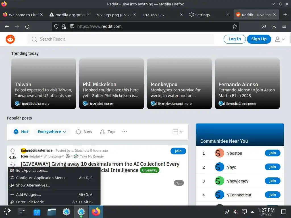This screenshot has width=291, height=218.
Task: Open the network tray icon
Action: tap(244, 212)
